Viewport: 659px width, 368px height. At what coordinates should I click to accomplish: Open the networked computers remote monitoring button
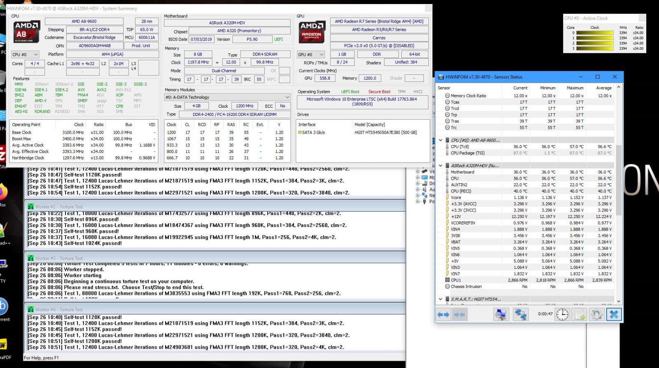520,315
